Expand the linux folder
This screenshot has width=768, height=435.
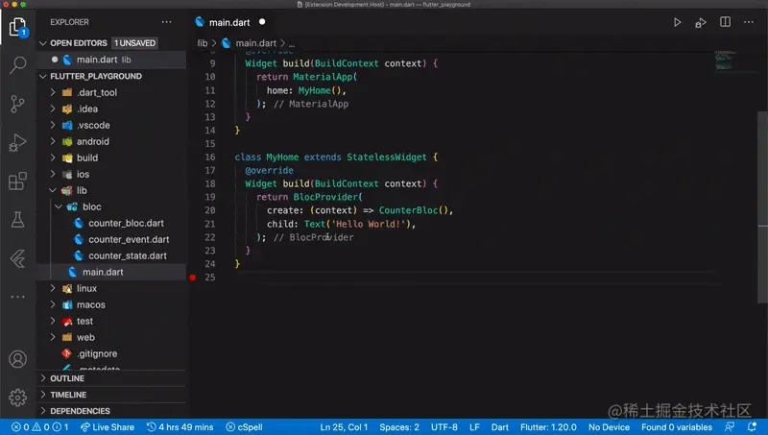pos(111,288)
